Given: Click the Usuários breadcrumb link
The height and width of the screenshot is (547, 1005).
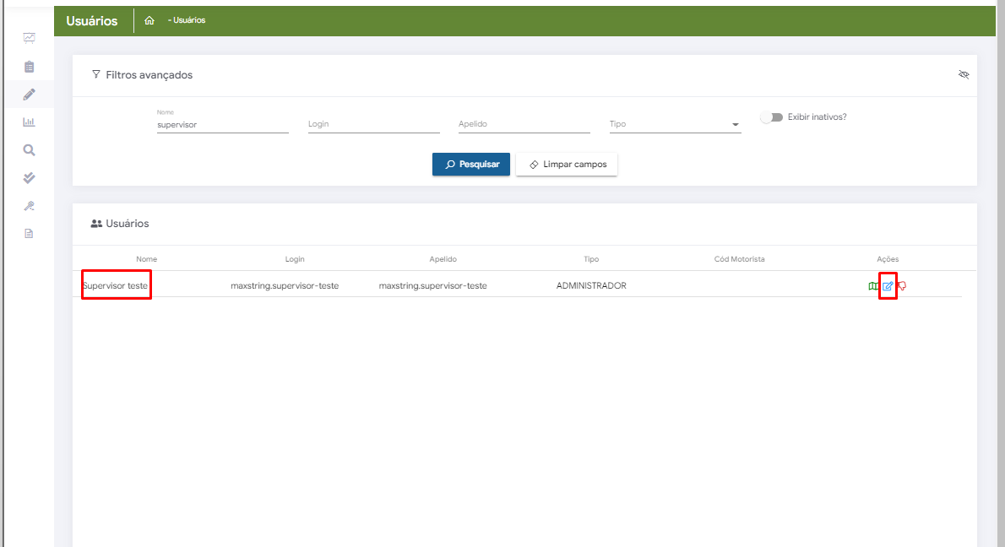Looking at the screenshot, I should tap(188, 20).
